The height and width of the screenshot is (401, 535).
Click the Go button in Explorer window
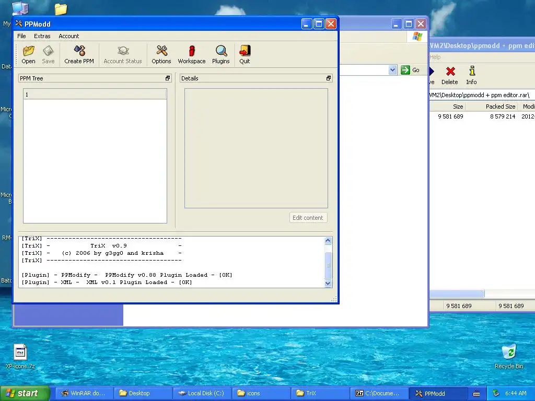pyautogui.click(x=410, y=70)
